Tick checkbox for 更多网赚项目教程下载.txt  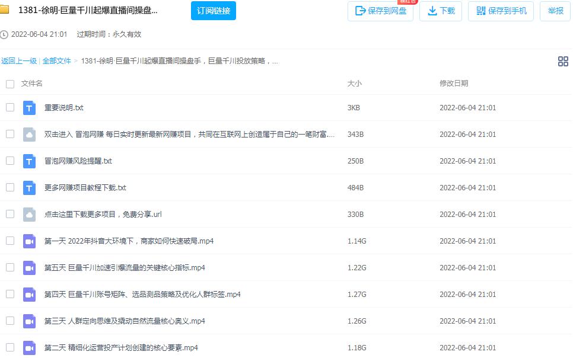(10, 187)
